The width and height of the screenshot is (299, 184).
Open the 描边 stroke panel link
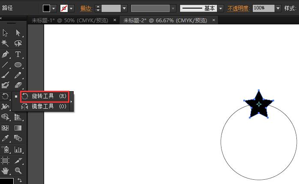86,8
